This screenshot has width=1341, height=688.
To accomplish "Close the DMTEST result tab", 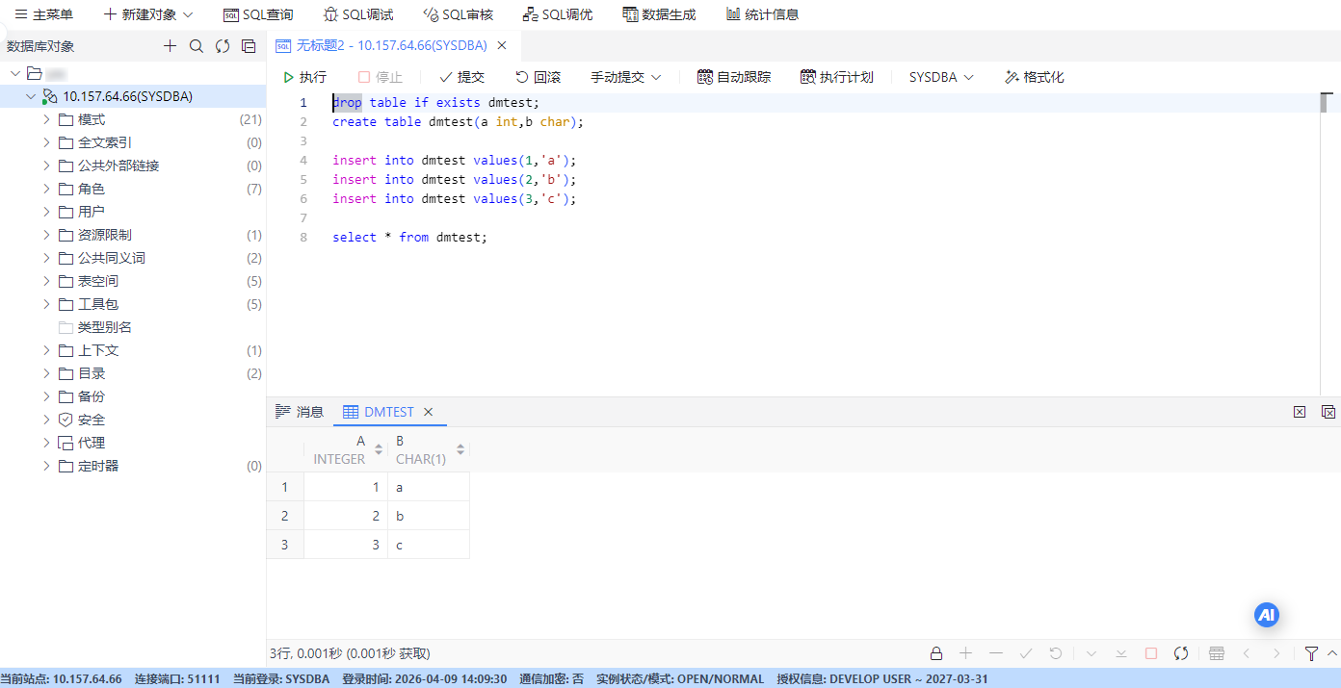I will click(x=429, y=412).
